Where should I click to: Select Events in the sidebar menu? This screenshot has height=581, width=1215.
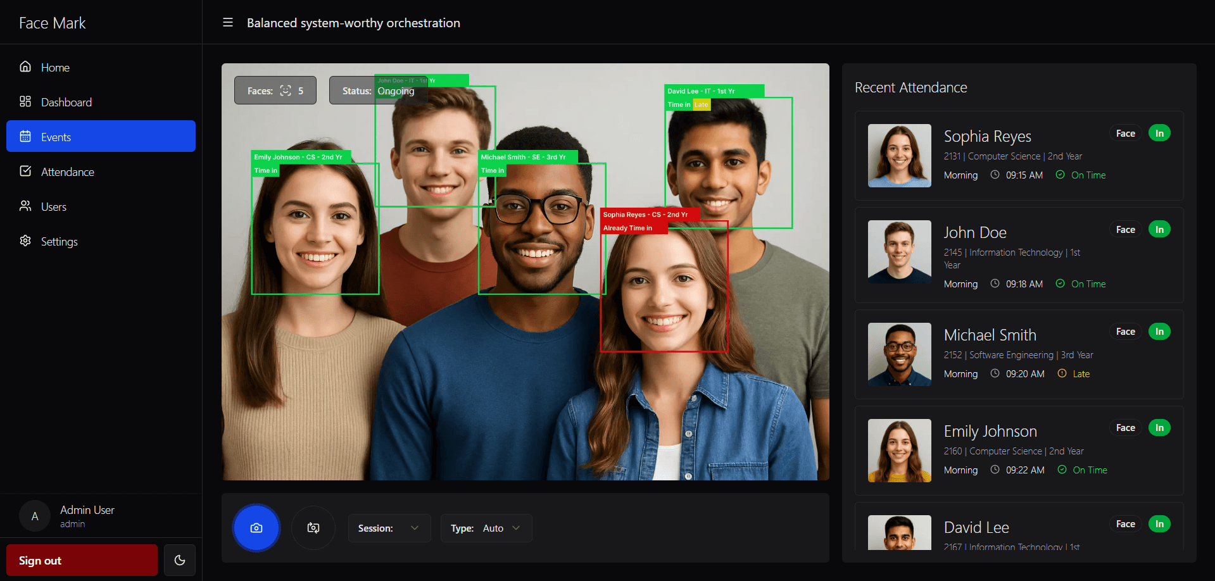pyautogui.click(x=57, y=136)
